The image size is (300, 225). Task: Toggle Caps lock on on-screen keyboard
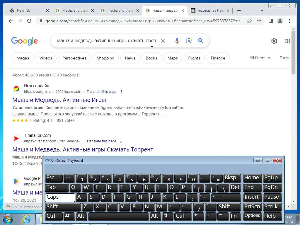pyautogui.click(x=60, y=197)
